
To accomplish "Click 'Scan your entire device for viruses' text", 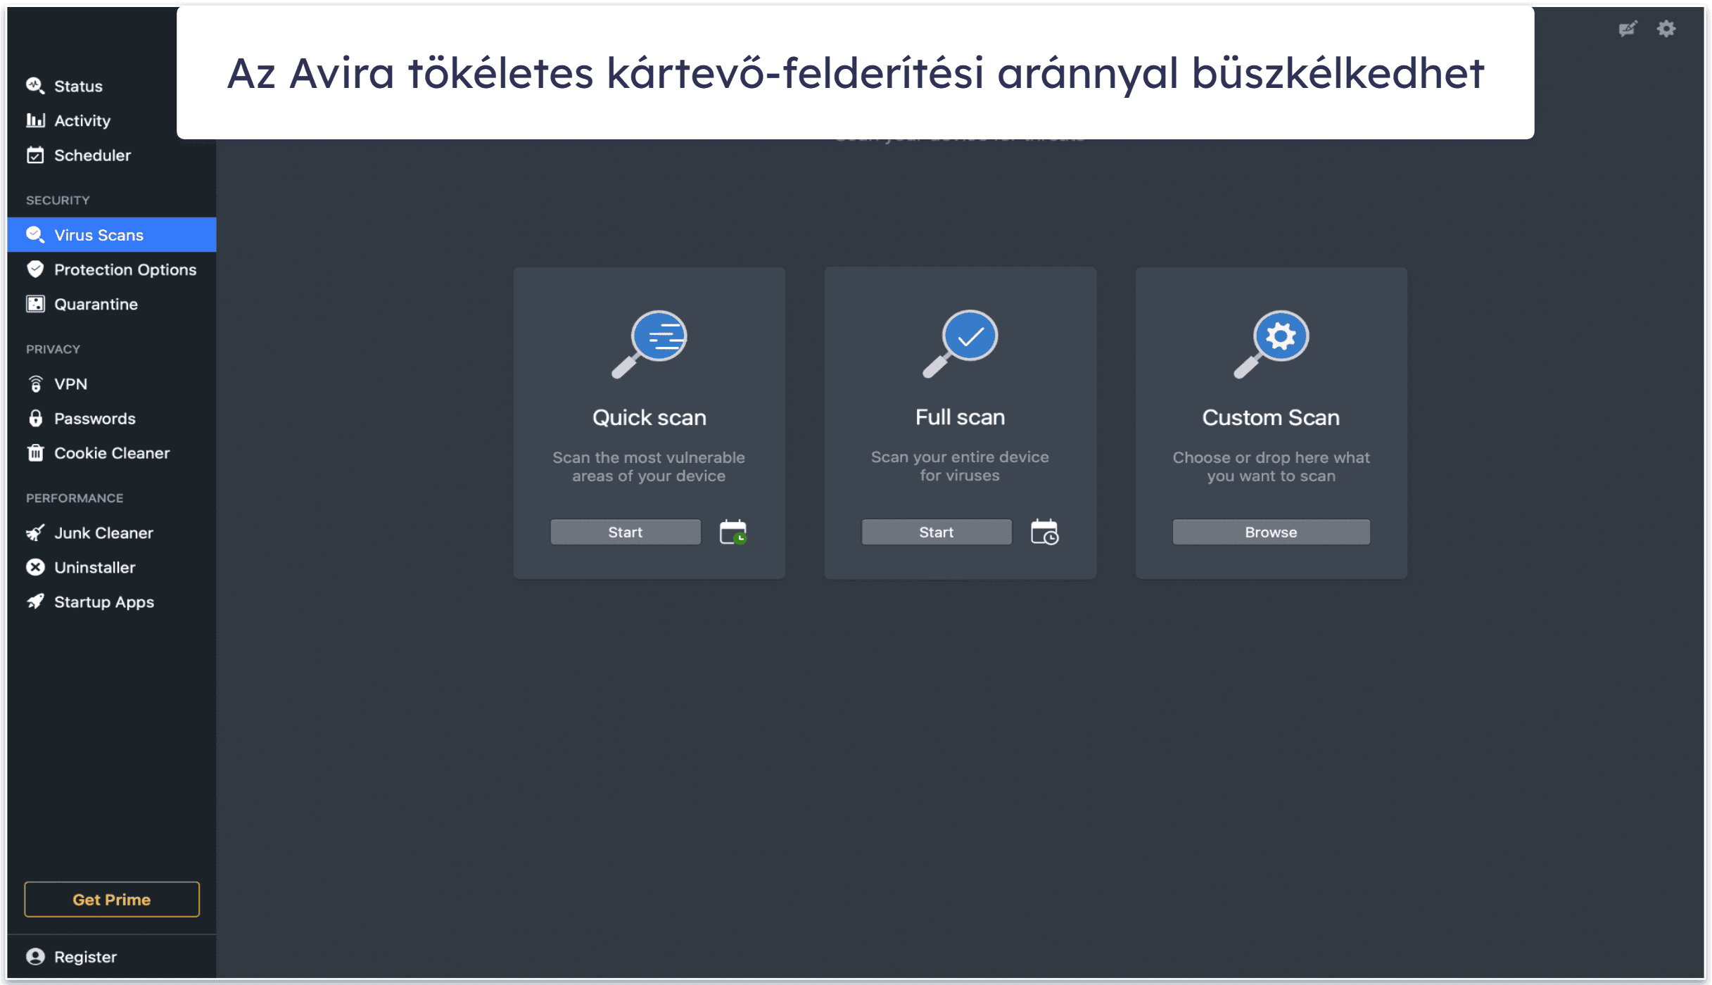I will click(x=960, y=466).
